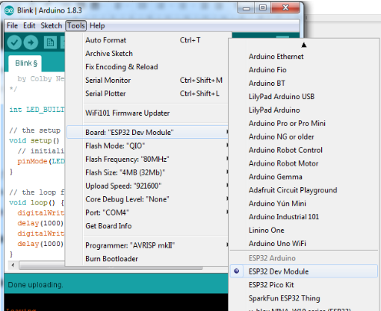Select Arduino Industrial 101 board
381x311 pixels.
[303, 217]
